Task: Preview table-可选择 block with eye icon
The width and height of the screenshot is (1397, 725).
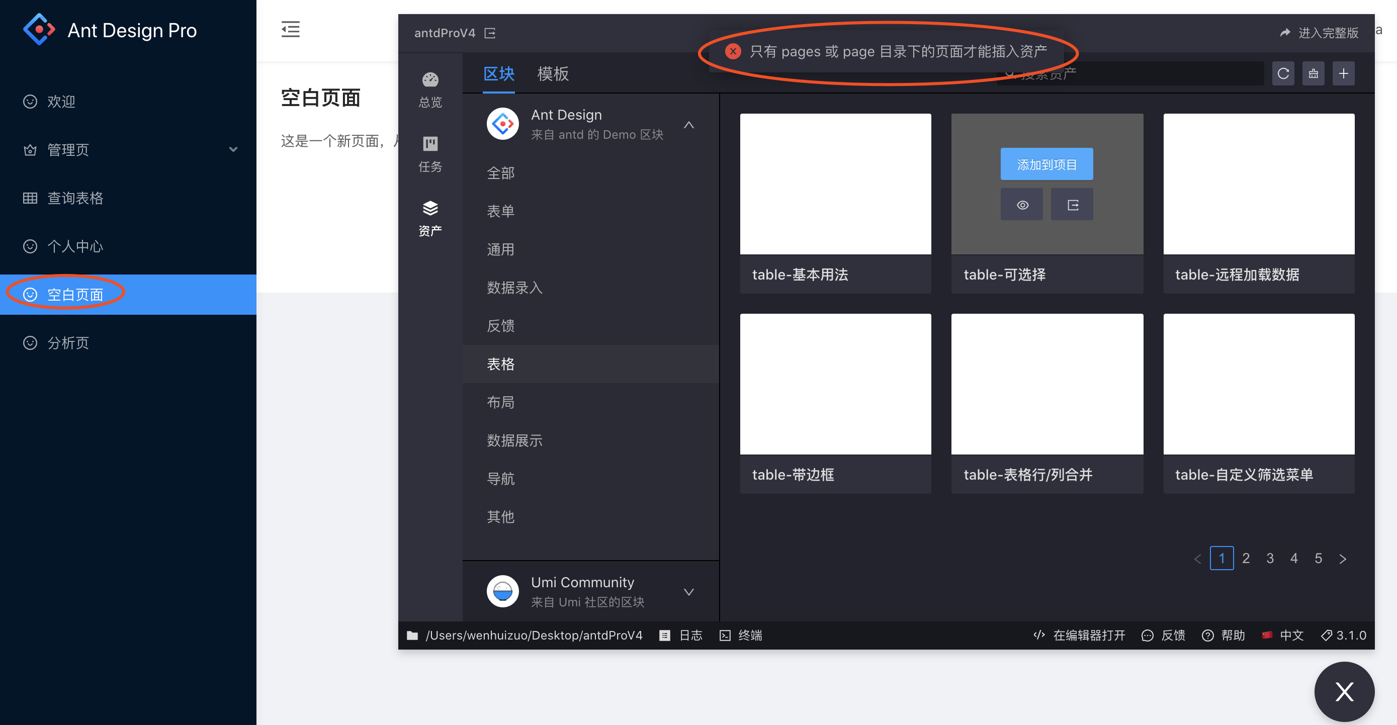Action: point(1022,205)
